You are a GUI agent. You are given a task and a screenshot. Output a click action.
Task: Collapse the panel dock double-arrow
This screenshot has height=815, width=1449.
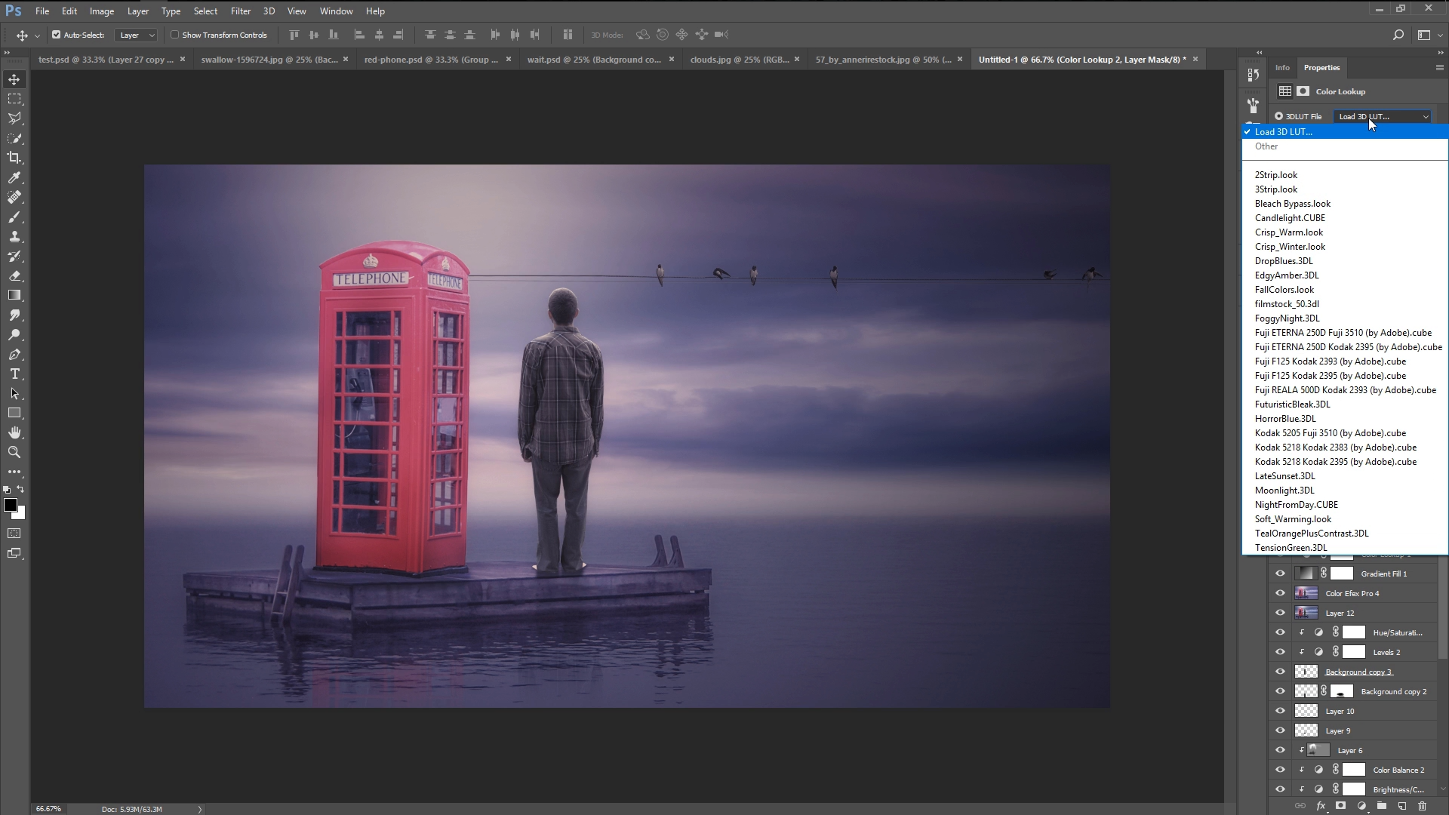pos(1440,52)
